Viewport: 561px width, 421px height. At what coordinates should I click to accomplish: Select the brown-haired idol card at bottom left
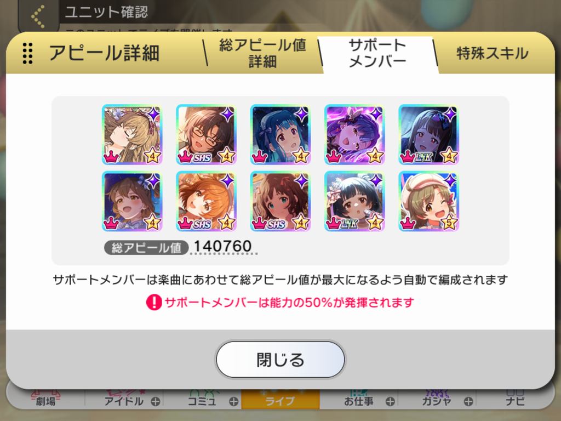click(132, 201)
